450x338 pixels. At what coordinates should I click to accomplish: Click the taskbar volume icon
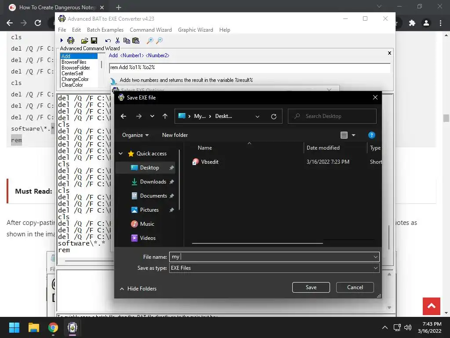click(x=407, y=327)
